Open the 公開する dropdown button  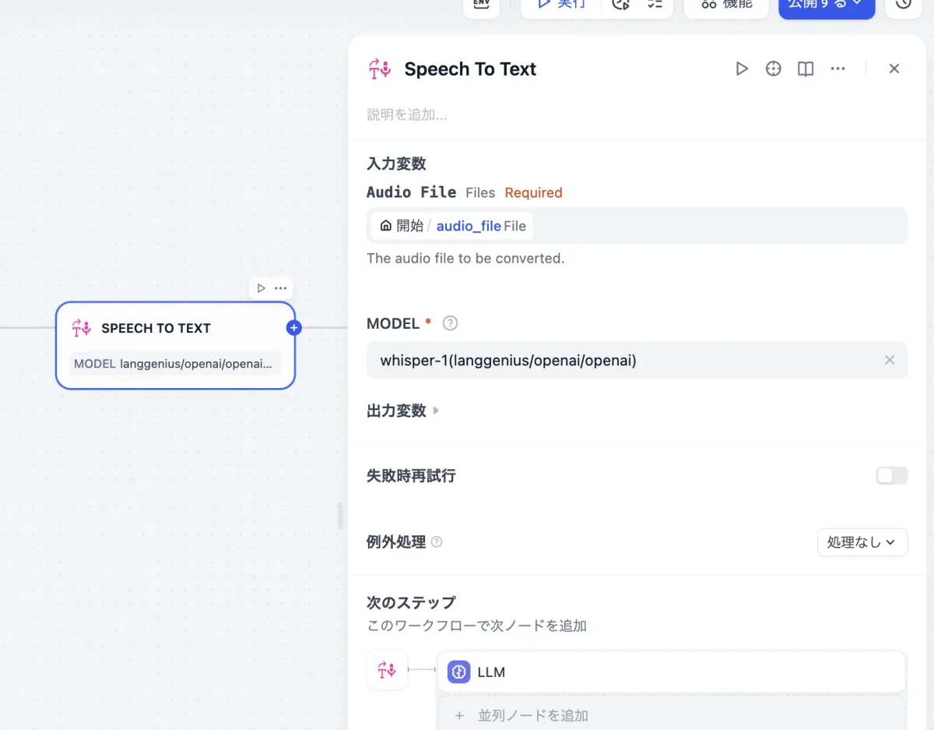click(x=826, y=5)
